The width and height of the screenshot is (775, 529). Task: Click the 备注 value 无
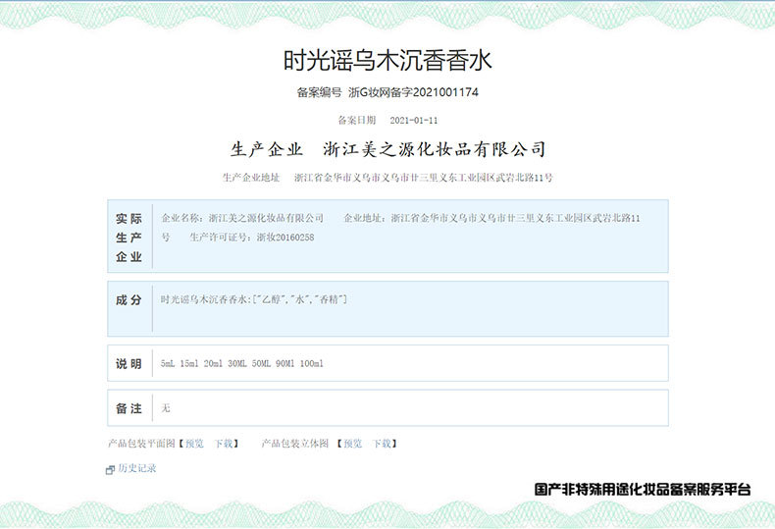(166, 408)
